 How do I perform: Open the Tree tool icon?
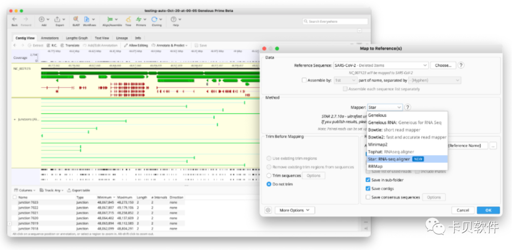click(x=129, y=20)
